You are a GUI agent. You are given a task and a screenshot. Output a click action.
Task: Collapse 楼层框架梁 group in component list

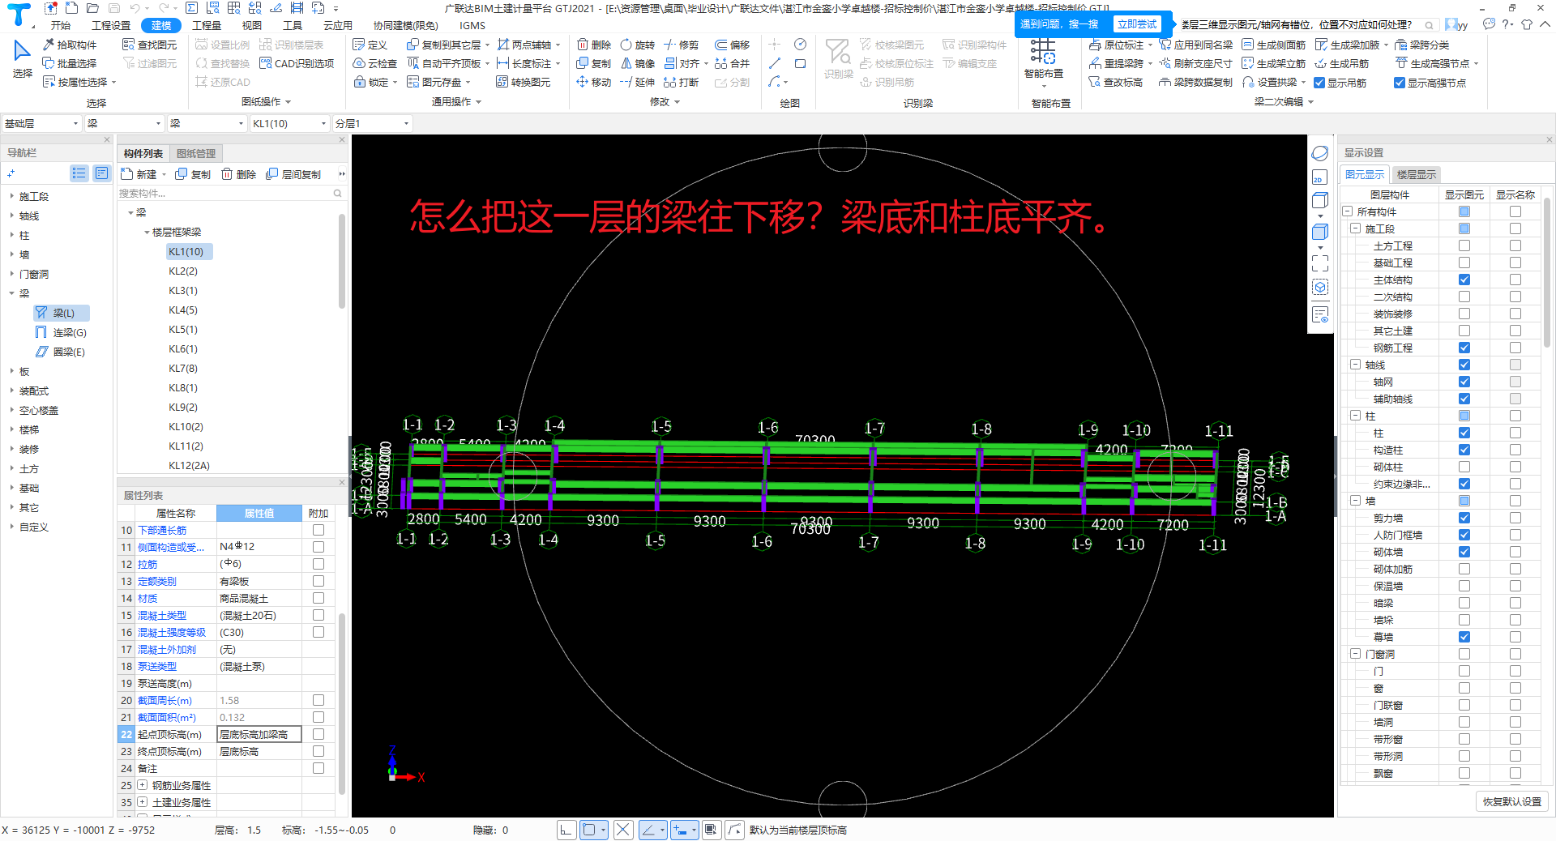pos(147,232)
